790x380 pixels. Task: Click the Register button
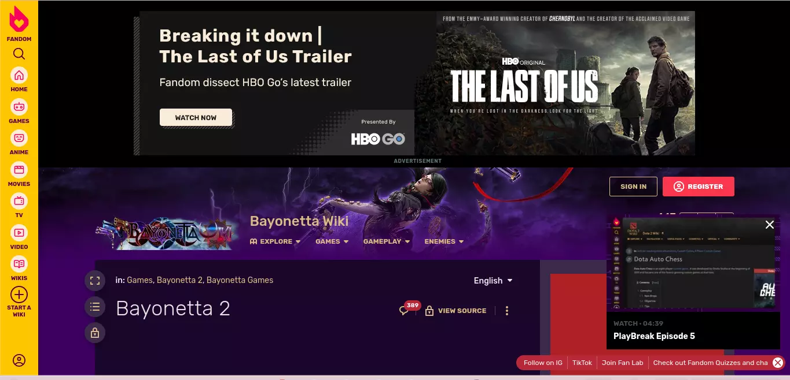(x=698, y=187)
